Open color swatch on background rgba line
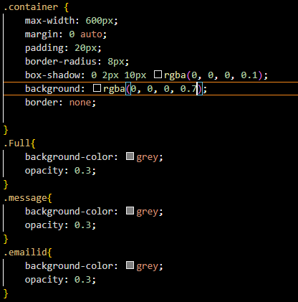 [97, 88]
